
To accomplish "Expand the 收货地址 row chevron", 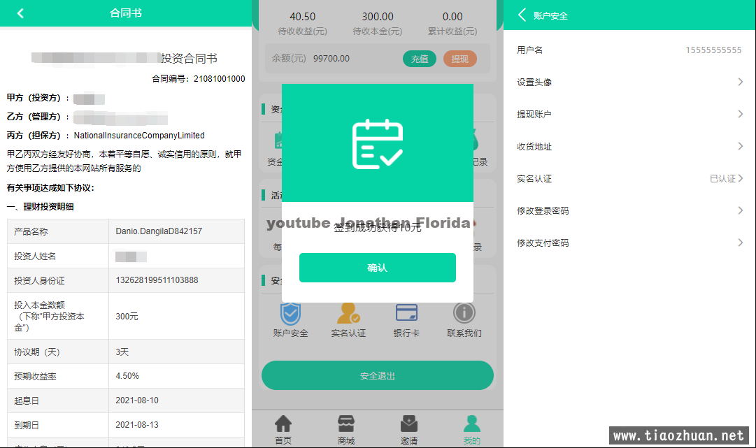I will pyautogui.click(x=740, y=147).
